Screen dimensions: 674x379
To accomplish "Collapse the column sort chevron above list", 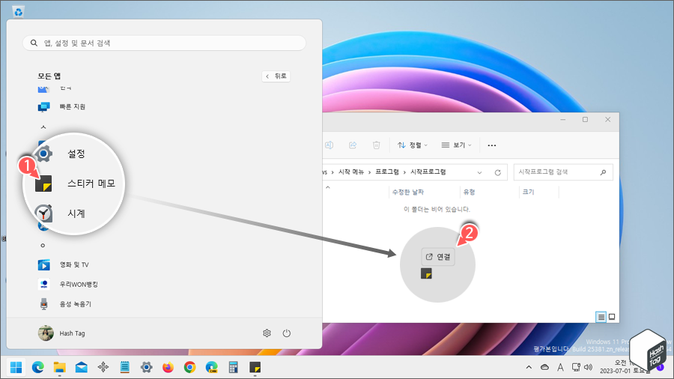I will pyautogui.click(x=328, y=187).
